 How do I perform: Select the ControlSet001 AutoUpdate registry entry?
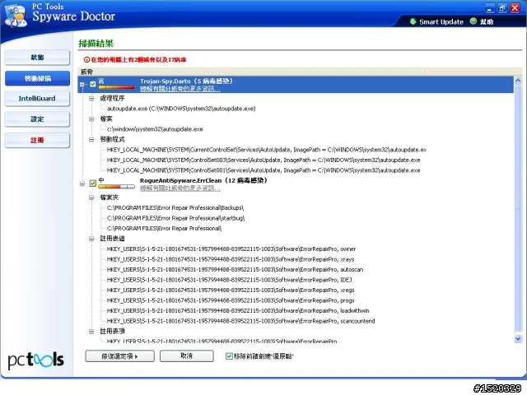263,170
